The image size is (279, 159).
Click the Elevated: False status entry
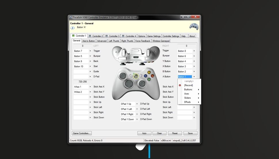152,140
